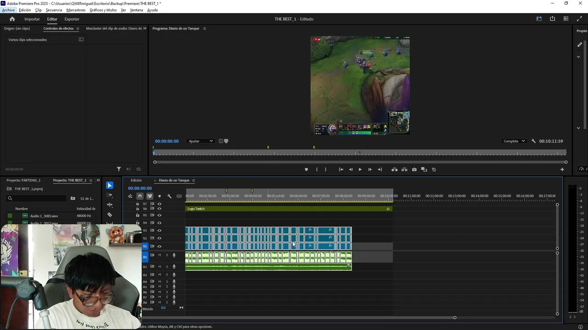This screenshot has height=330, width=588.
Task: Open the Controles de efectos panel menu
Action: (78, 28)
